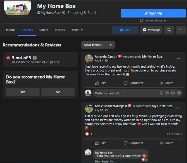Answer No to recommend My Horse Box
This screenshot has width=187, height=163.
click(x=58, y=92)
